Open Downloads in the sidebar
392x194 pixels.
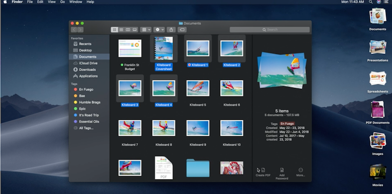pyautogui.click(x=87, y=70)
